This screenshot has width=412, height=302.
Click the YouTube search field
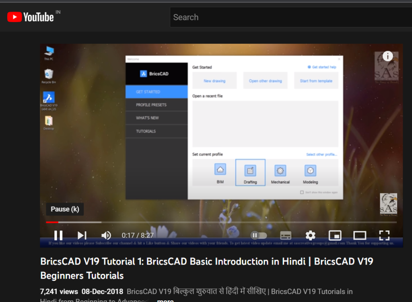(282, 17)
